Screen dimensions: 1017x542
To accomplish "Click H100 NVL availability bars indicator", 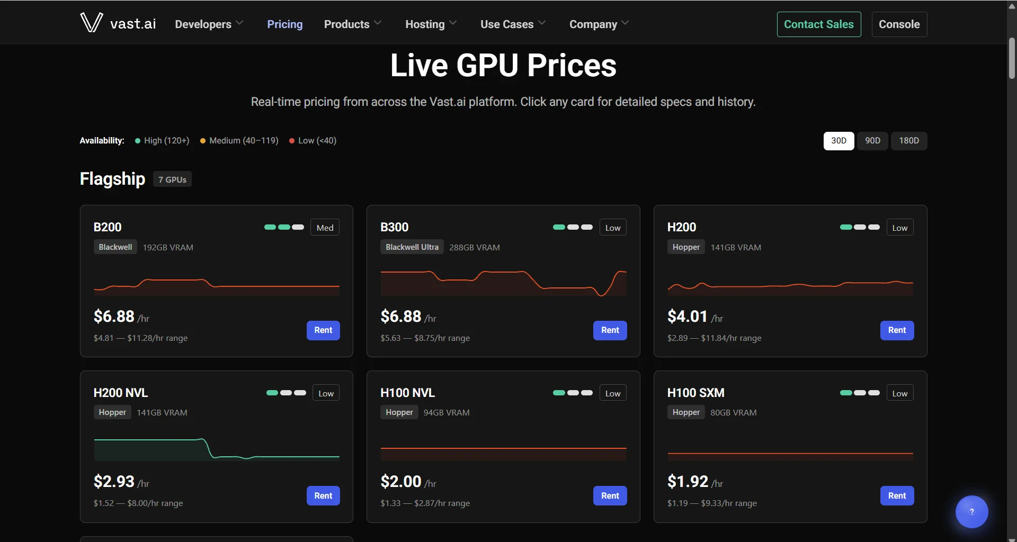I will 573,393.
